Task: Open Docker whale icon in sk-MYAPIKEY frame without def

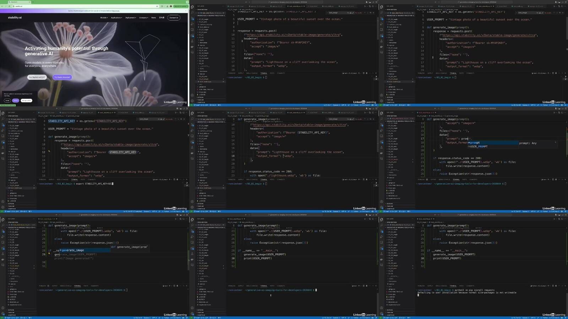Action: tap(192, 47)
